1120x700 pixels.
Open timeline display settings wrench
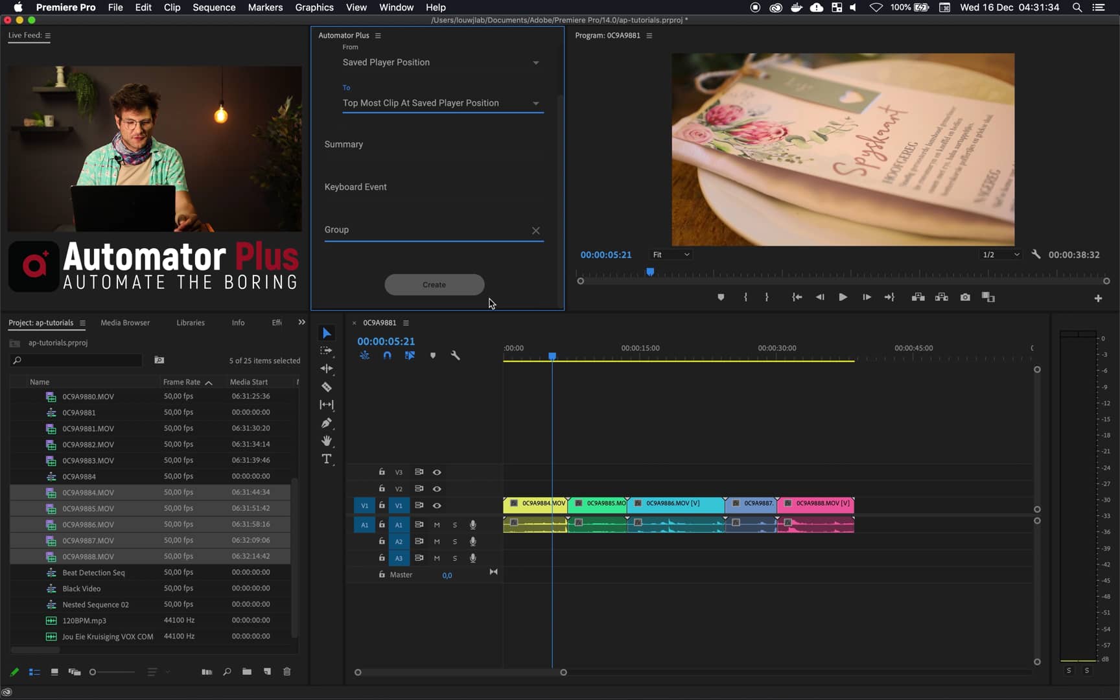pyautogui.click(x=456, y=355)
